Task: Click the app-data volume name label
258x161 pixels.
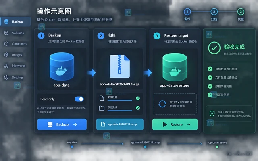Action: coord(61,85)
